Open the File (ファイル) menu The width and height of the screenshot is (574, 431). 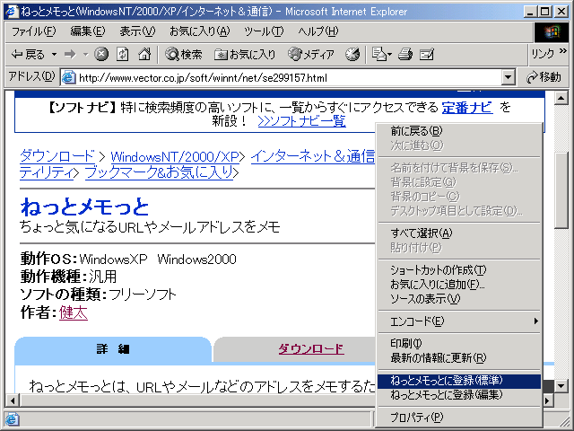(x=33, y=31)
